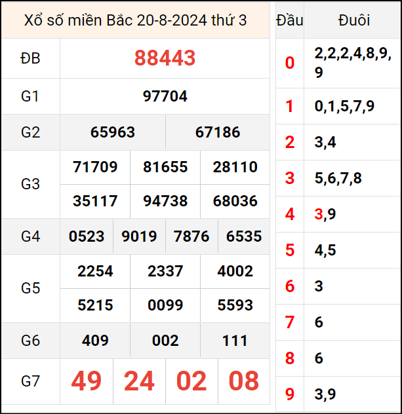Select the tail values 0,1,5,7,9
402x414 pixels.
[344, 106]
